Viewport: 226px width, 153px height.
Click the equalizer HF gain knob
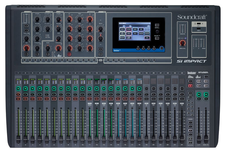coord(69,19)
